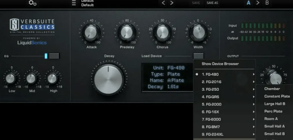This screenshot has height=140, width=293.
Task: Open the settings gears icon
Action: point(32,3)
